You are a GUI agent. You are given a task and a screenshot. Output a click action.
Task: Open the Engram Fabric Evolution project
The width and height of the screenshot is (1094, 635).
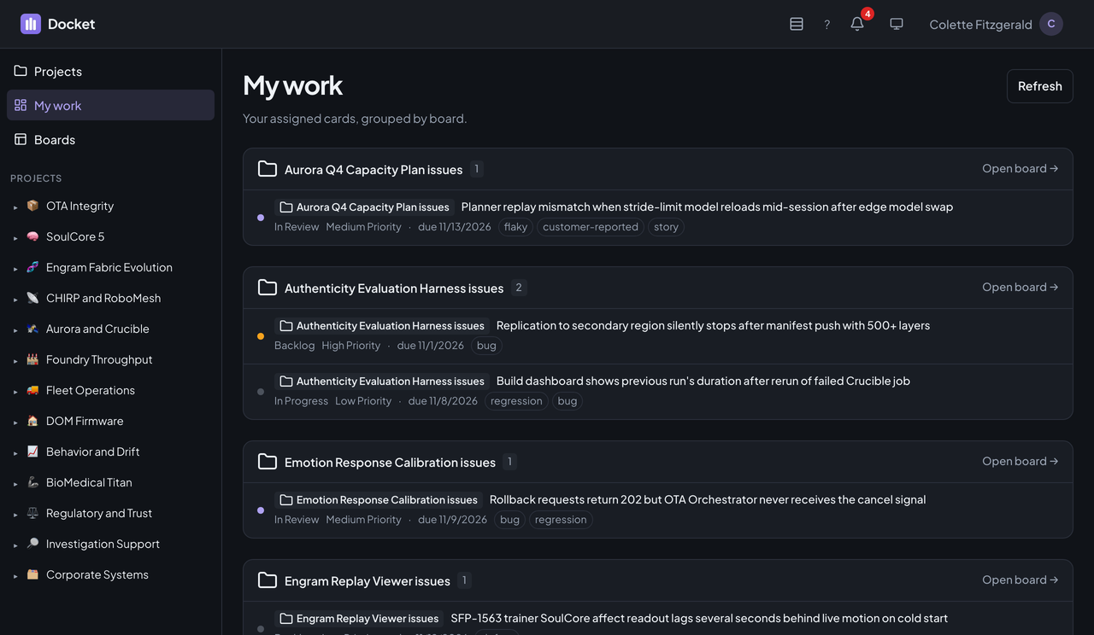pos(109,267)
